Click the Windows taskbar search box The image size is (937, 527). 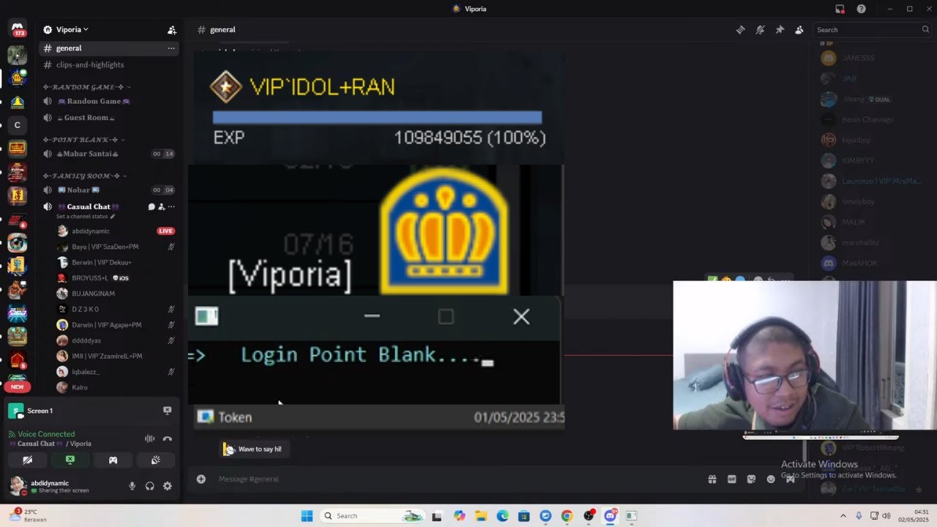[371, 516]
